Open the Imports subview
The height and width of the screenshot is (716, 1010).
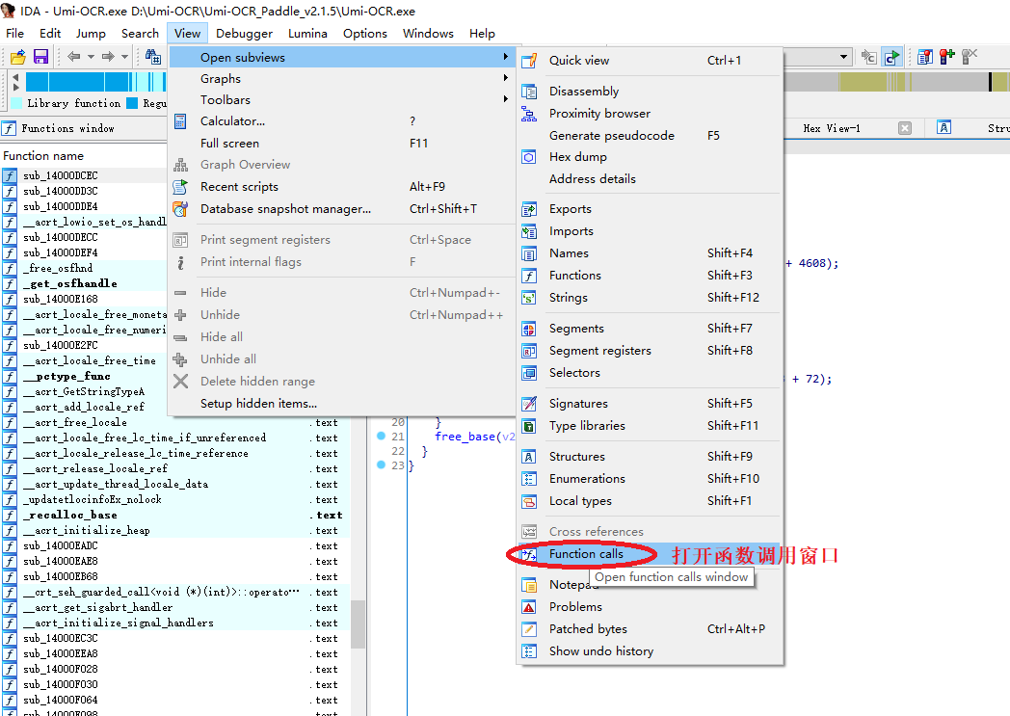pyautogui.click(x=651, y=231)
